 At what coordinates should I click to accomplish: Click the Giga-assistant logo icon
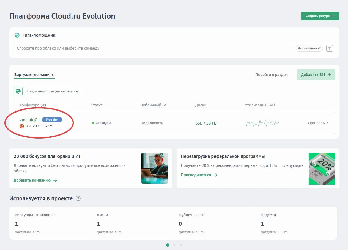point(17,35)
